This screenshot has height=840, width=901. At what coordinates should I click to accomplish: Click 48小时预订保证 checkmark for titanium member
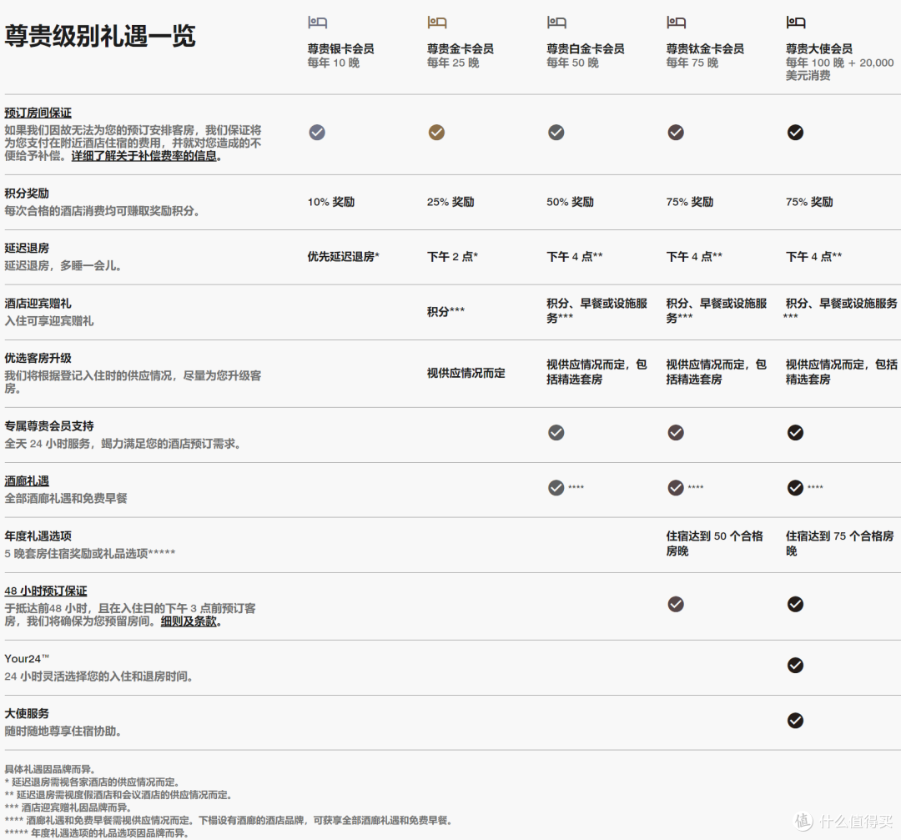(x=676, y=605)
